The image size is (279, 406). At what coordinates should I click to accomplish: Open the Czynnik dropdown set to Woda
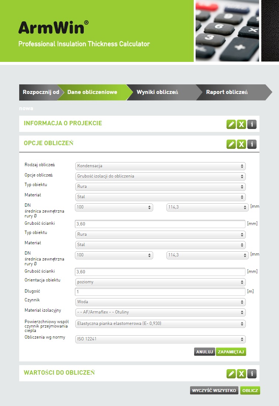(x=160, y=302)
